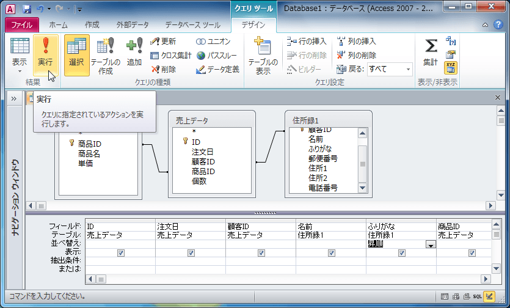Image resolution: width=510 pixels, height=308 pixels.
Task: Select the 削除 delete query
Action: (163, 69)
